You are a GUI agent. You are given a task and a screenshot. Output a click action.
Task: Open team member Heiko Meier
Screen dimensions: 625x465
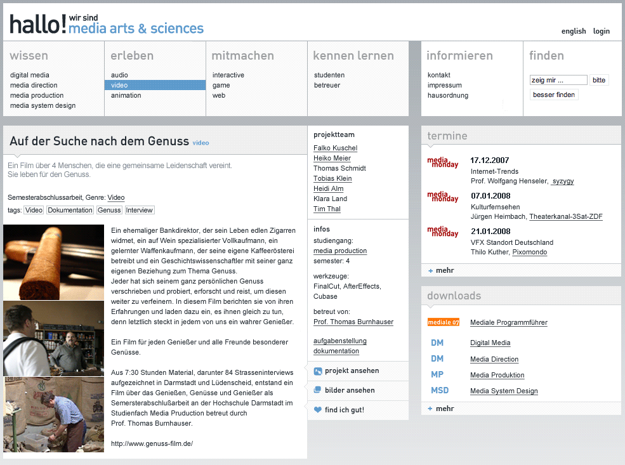(x=332, y=158)
